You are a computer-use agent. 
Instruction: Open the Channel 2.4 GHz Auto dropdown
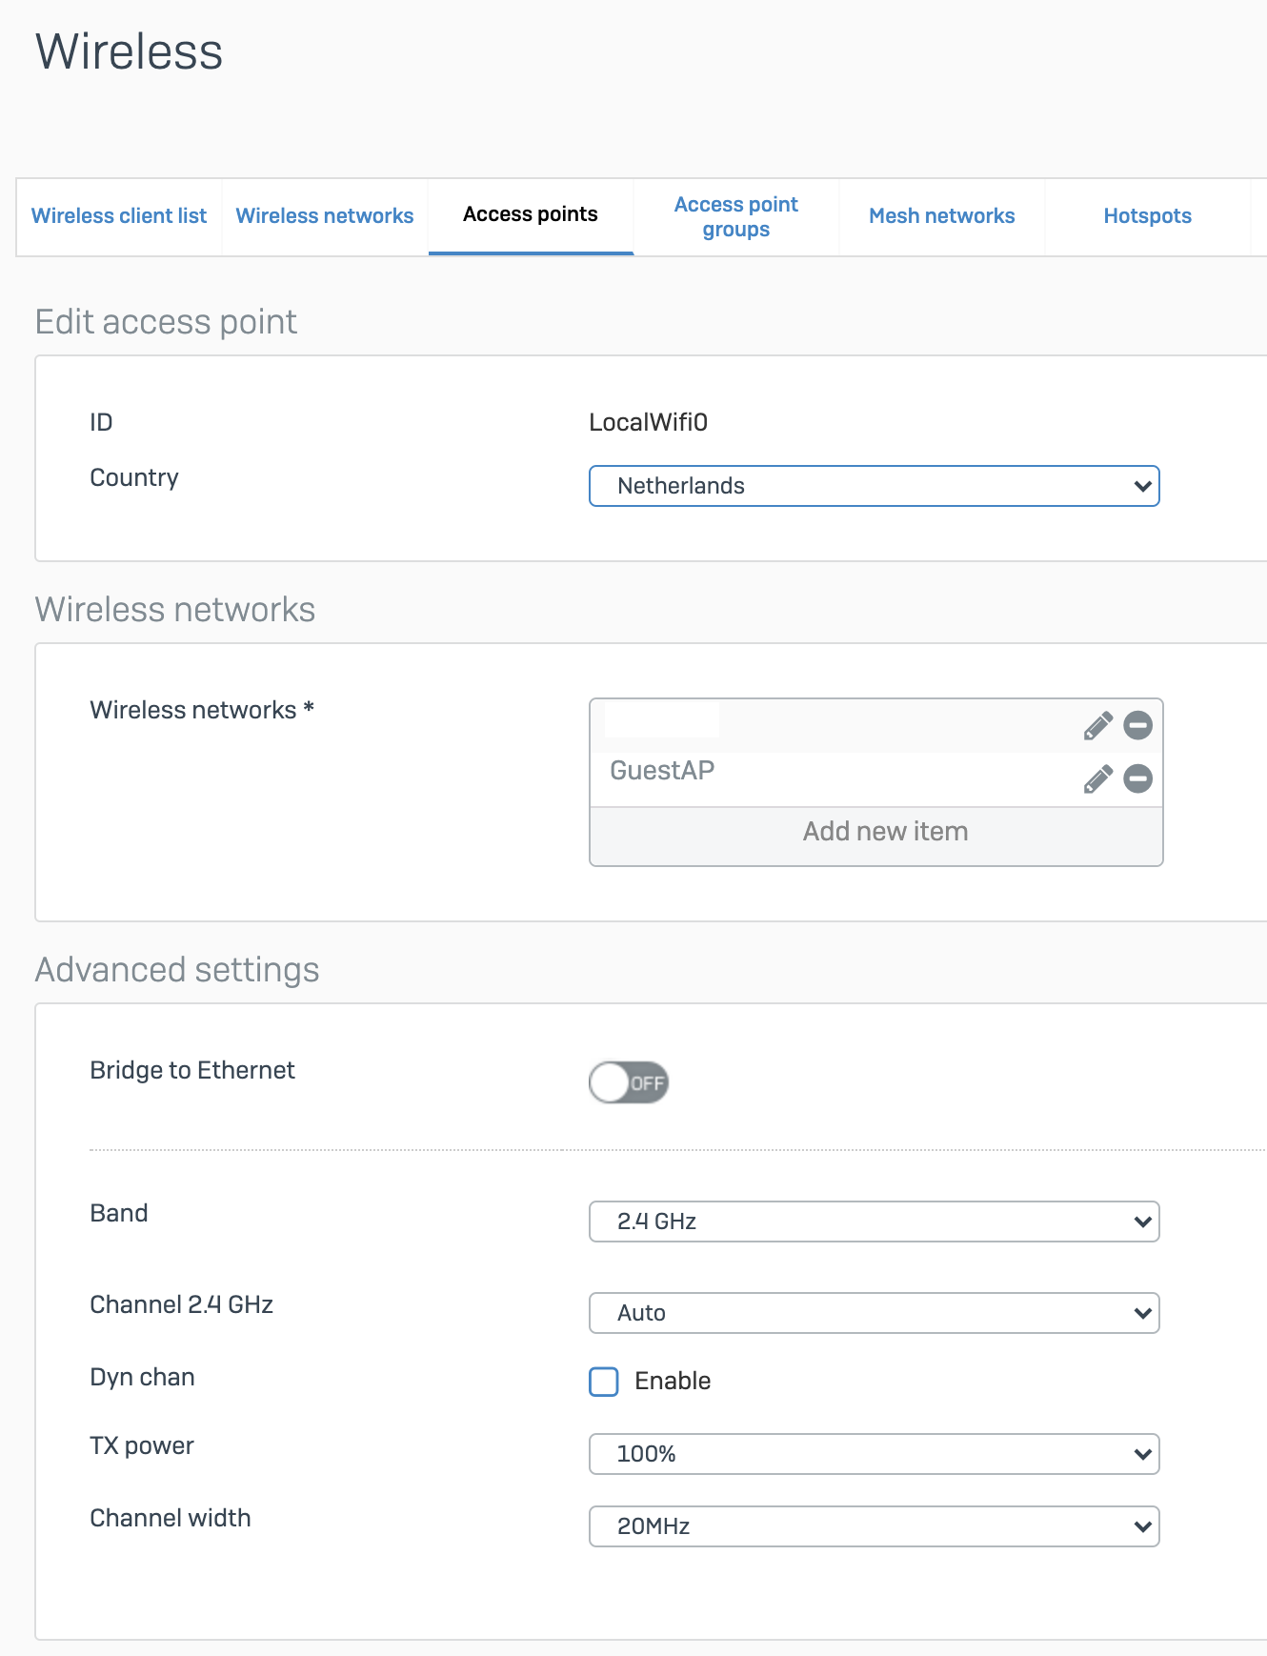(x=875, y=1313)
